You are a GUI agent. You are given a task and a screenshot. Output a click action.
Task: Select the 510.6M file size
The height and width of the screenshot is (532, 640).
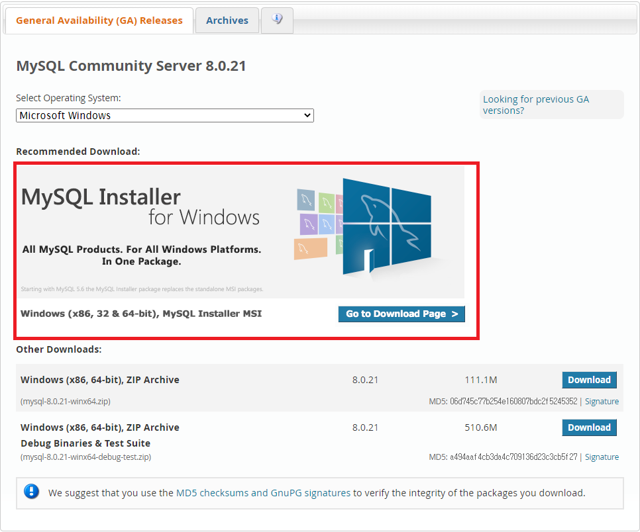(481, 427)
